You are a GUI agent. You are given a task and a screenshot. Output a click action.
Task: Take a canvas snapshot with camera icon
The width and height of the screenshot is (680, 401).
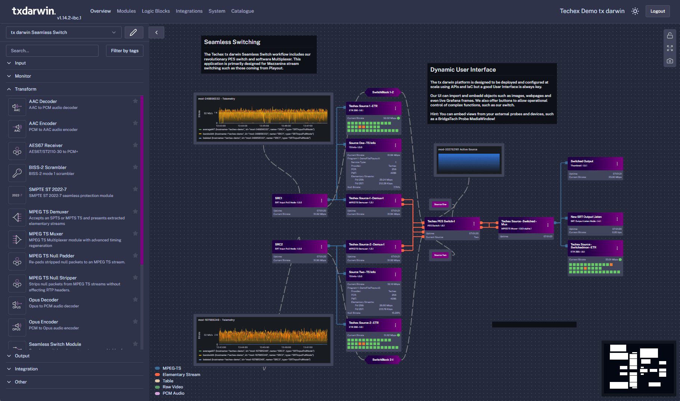coord(670,61)
